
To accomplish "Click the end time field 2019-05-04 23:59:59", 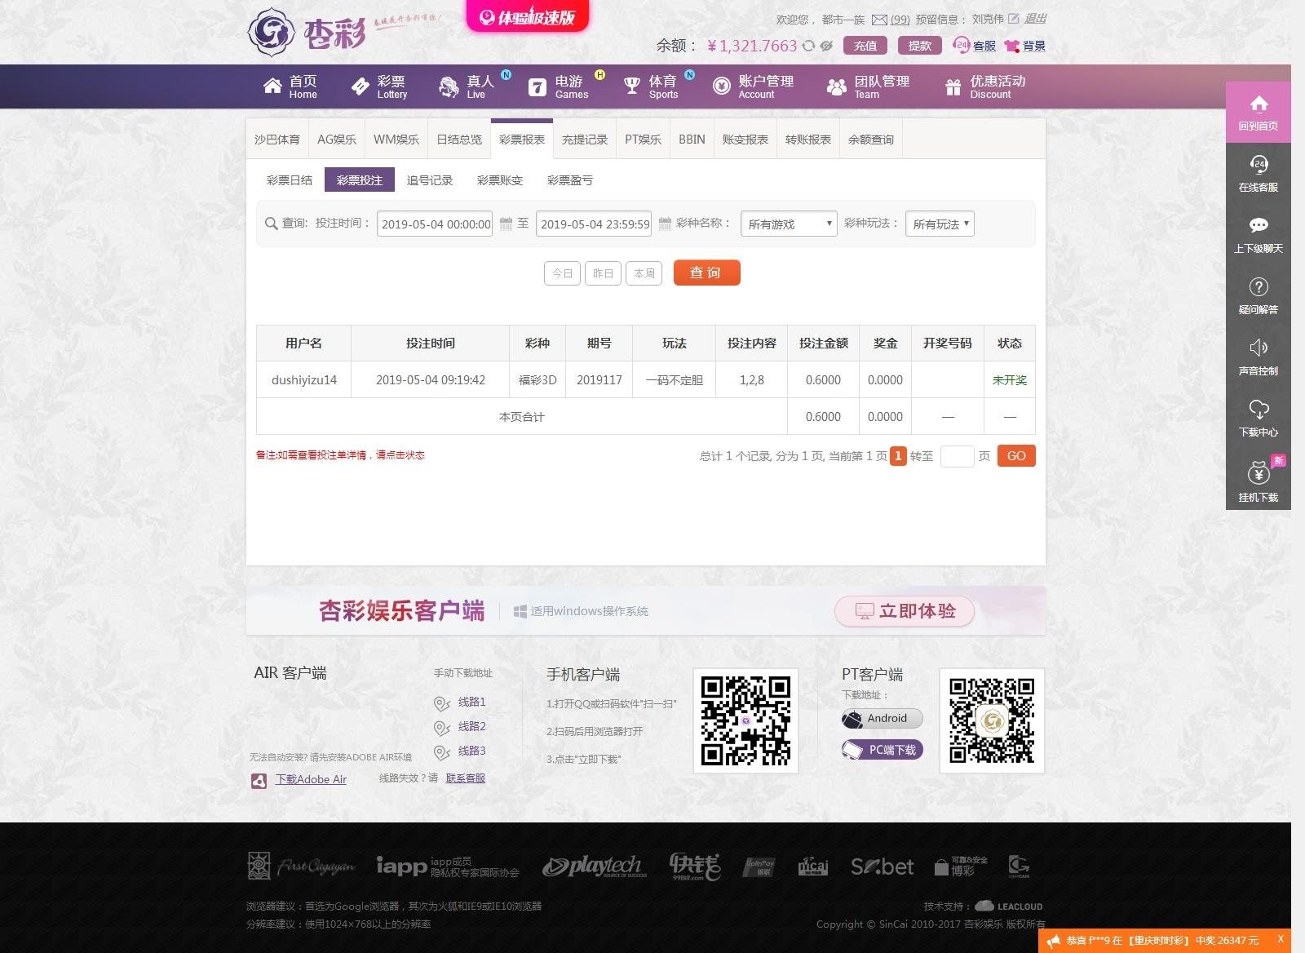I will point(594,224).
